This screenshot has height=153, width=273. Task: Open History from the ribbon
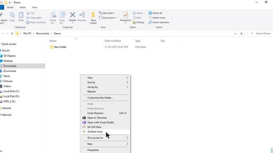138,23
